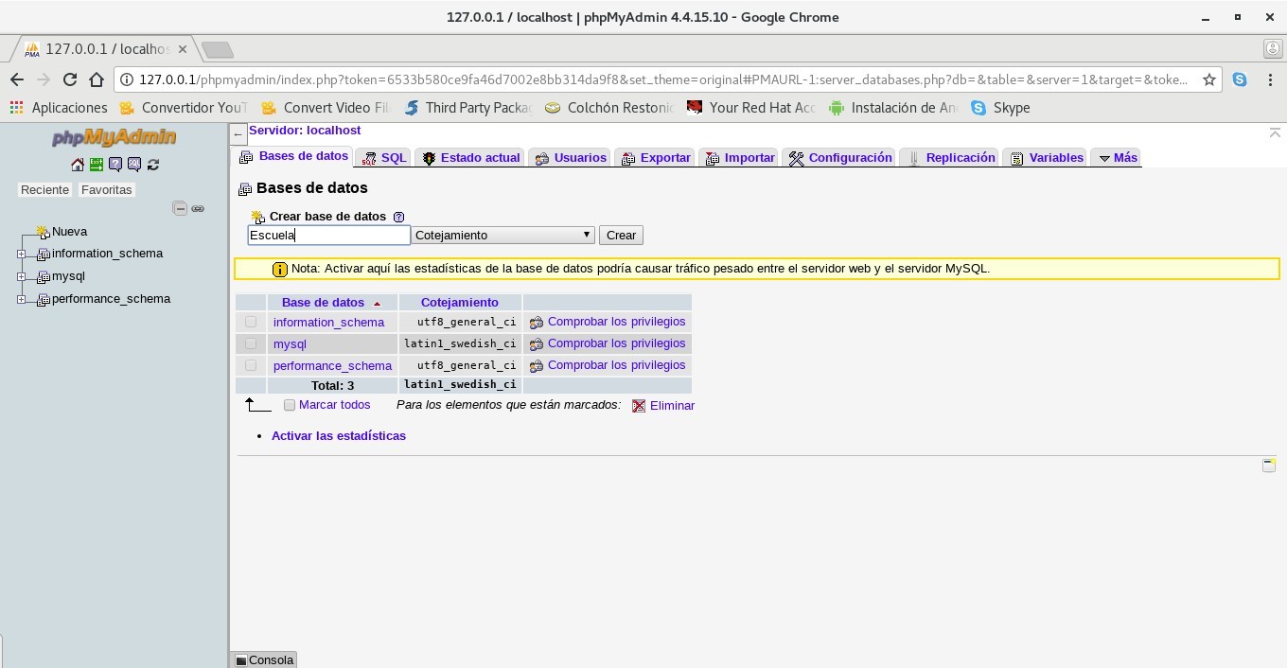Click the database name input field
Image resolution: width=1287 pixels, height=668 pixels.
(x=328, y=235)
